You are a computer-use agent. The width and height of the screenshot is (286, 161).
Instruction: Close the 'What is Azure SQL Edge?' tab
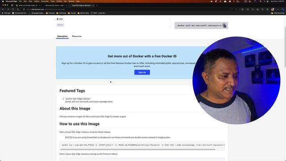tap(40, 5)
